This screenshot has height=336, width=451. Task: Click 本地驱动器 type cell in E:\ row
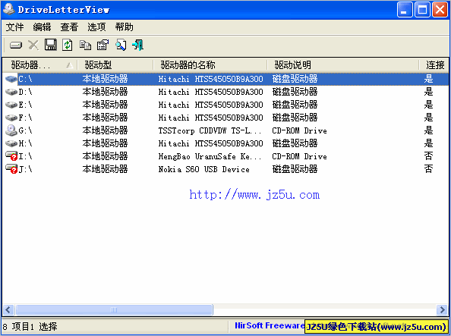[105, 105]
